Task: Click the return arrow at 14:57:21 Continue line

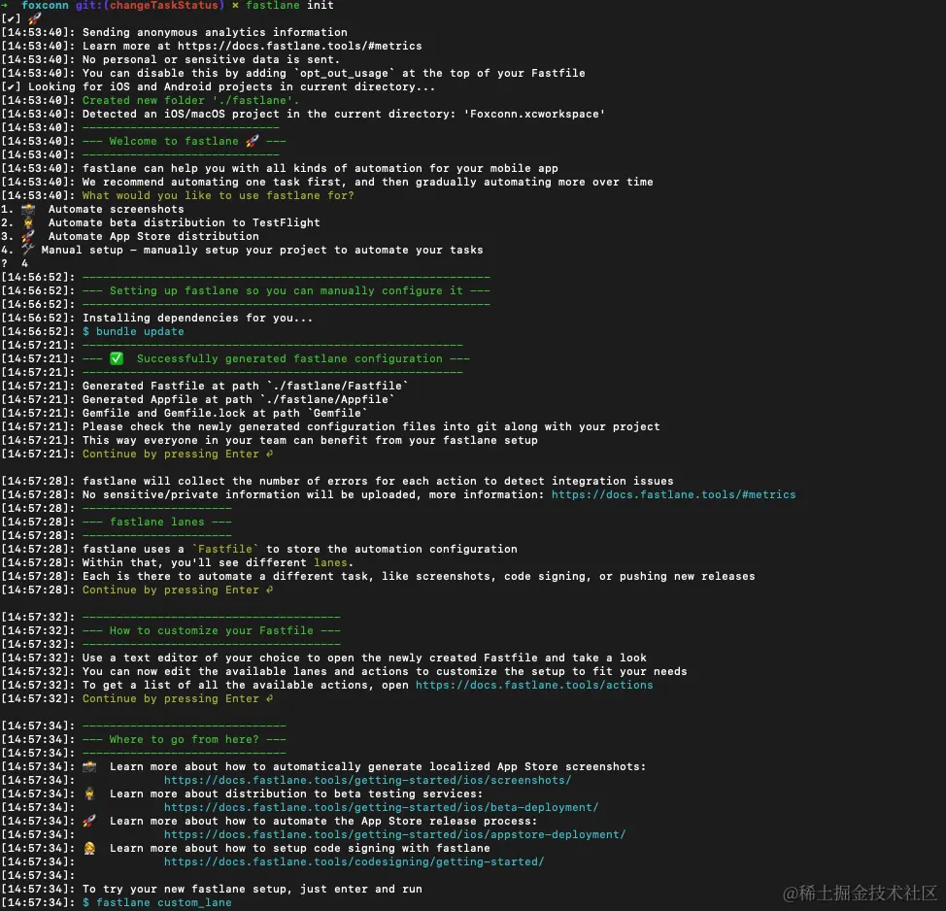Action: [x=270, y=454]
